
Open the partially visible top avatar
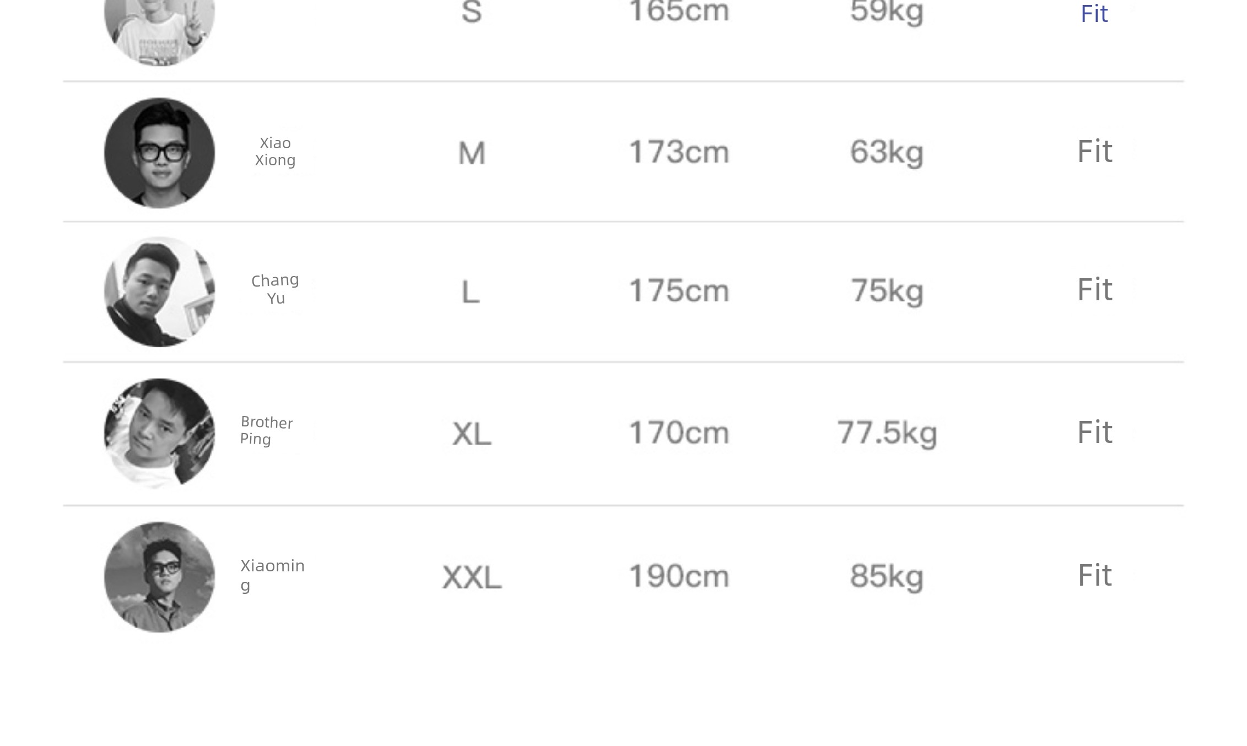click(x=159, y=32)
